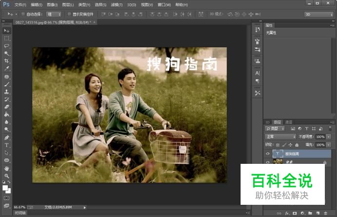This screenshot has width=337, height=217.
Task: Select the Horizontal Type tool
Action: point(6,145)
